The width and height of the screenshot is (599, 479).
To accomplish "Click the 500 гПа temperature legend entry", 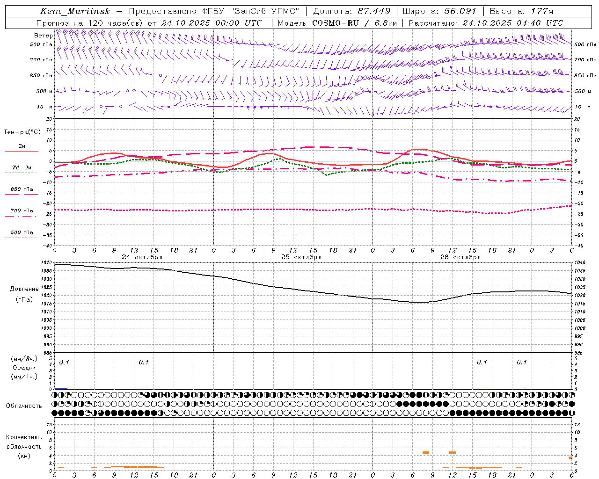I will tap(22, 232).
